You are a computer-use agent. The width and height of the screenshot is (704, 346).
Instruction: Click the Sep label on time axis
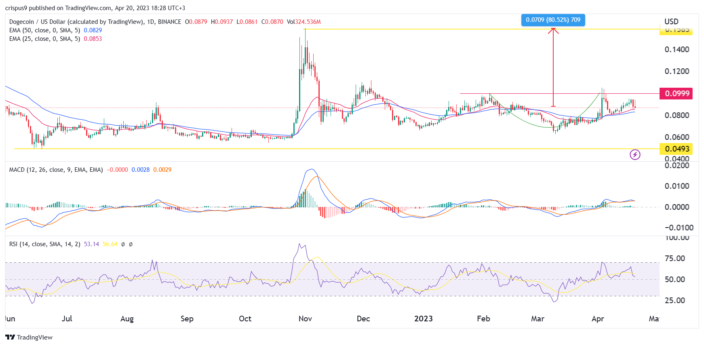click(x=187, y=319)
